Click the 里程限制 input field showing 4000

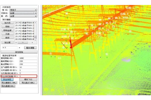27,58
